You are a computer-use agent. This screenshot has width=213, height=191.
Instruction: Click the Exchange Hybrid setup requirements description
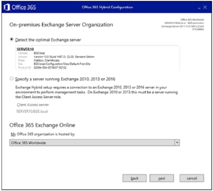pos(96,92)
